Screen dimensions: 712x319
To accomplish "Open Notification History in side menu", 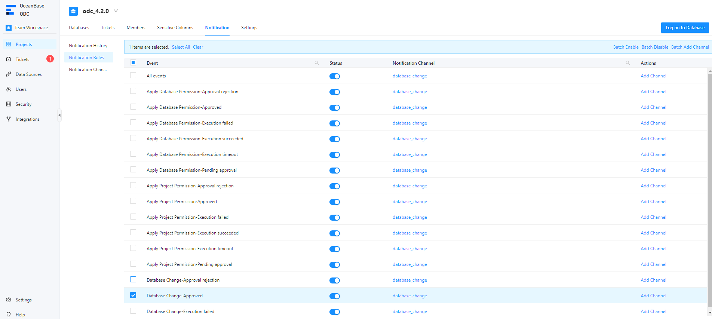I will point(88,46).
